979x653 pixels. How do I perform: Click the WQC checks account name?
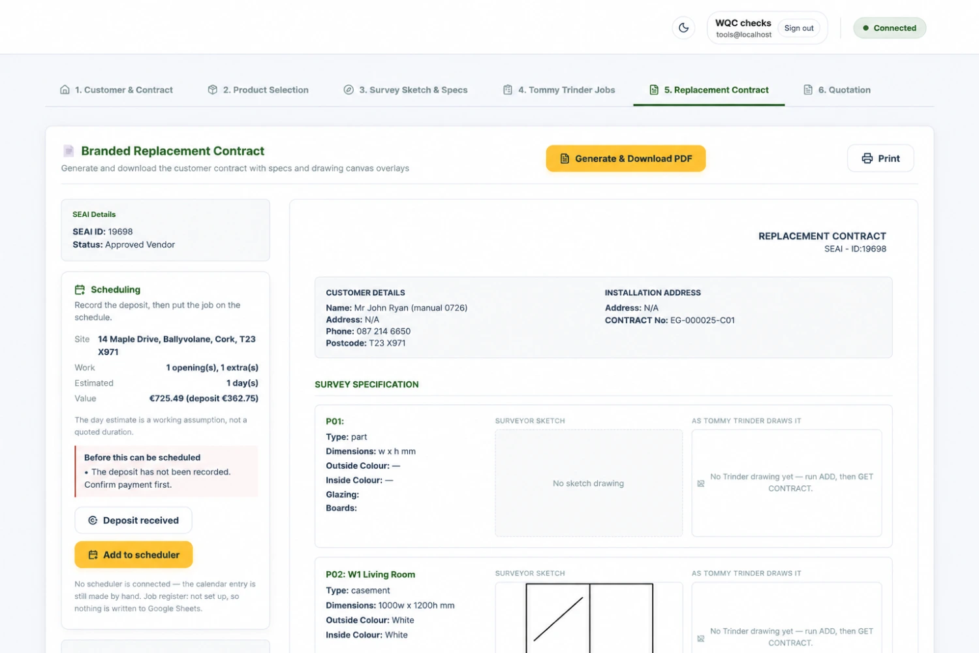743,23
